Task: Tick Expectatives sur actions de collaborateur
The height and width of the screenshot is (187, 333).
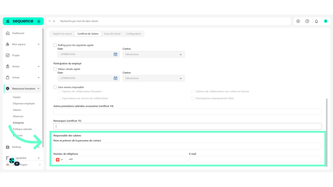Action: point(59,98)
